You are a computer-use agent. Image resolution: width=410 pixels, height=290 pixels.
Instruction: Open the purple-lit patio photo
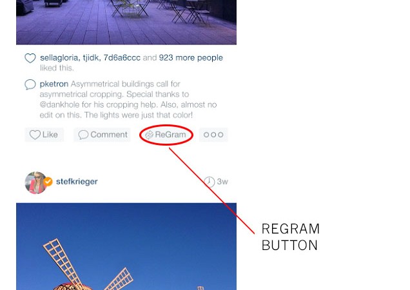tap(126, 22)
